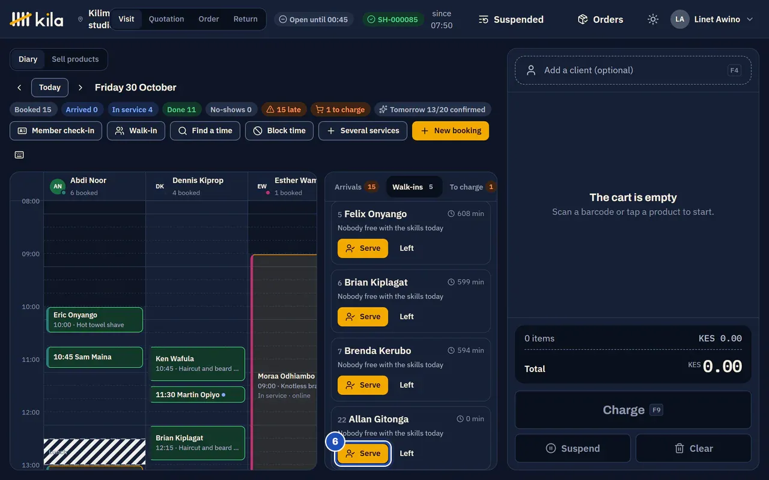Mark Allan Gitonga as Left
The height and width of the screenshot is (480, 769).
407,454
